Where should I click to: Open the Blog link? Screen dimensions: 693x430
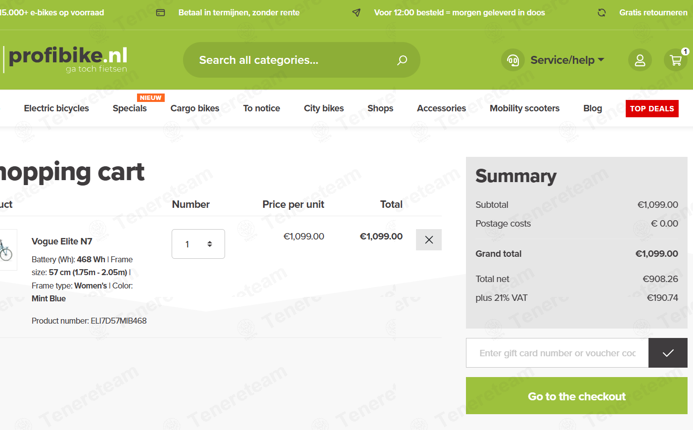(593, 108)
